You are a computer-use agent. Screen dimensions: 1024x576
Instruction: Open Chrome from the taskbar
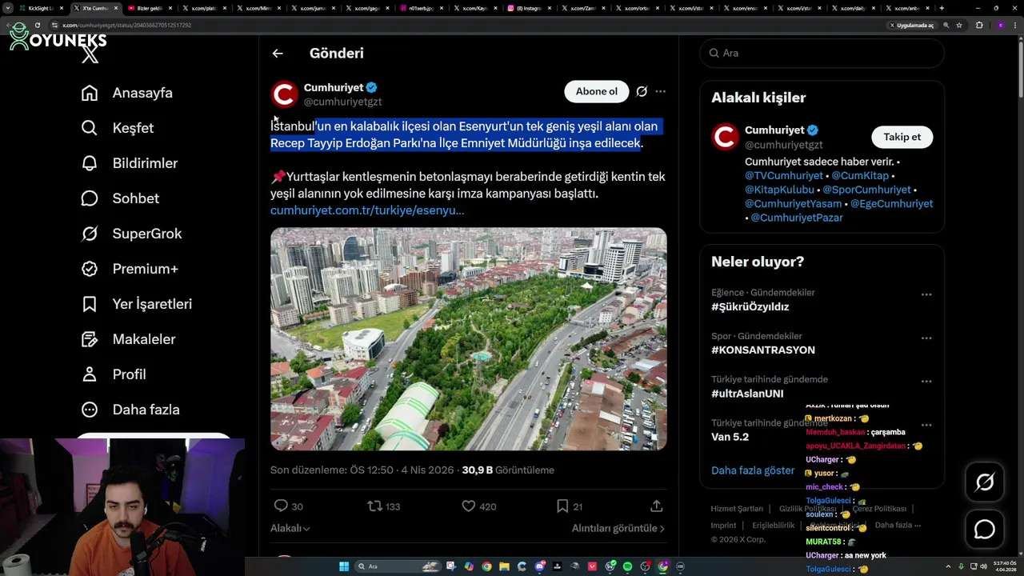(486, 566)
